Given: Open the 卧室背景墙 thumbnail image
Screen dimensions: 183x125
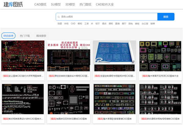Looking at the screenshot, I should pos(114,99).
